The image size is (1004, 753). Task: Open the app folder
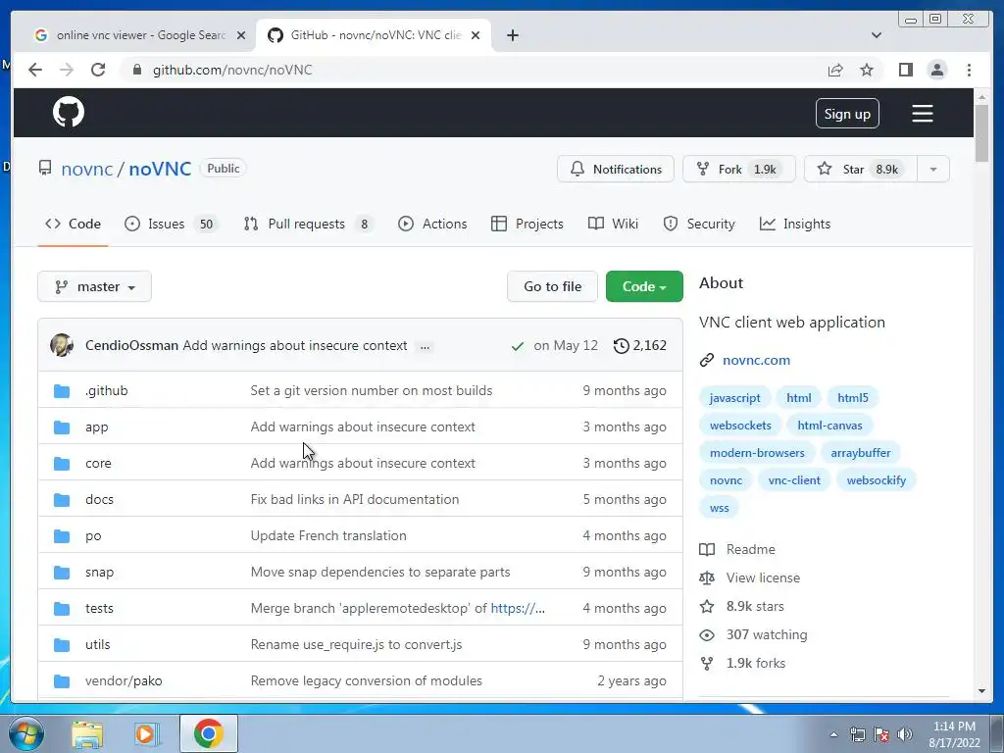tap(97, 427)
